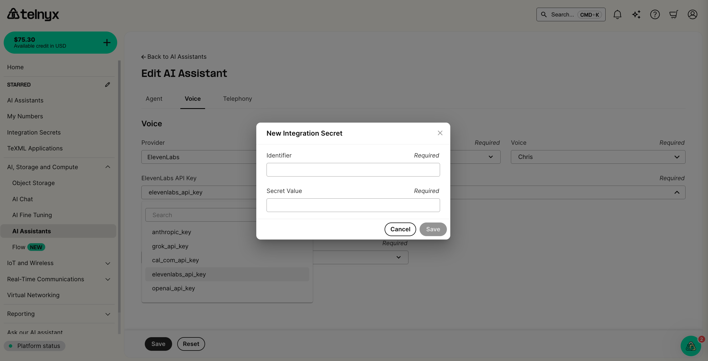Expand the IoT and Wireless section
The image size is (708, 361).
[108, 263]
